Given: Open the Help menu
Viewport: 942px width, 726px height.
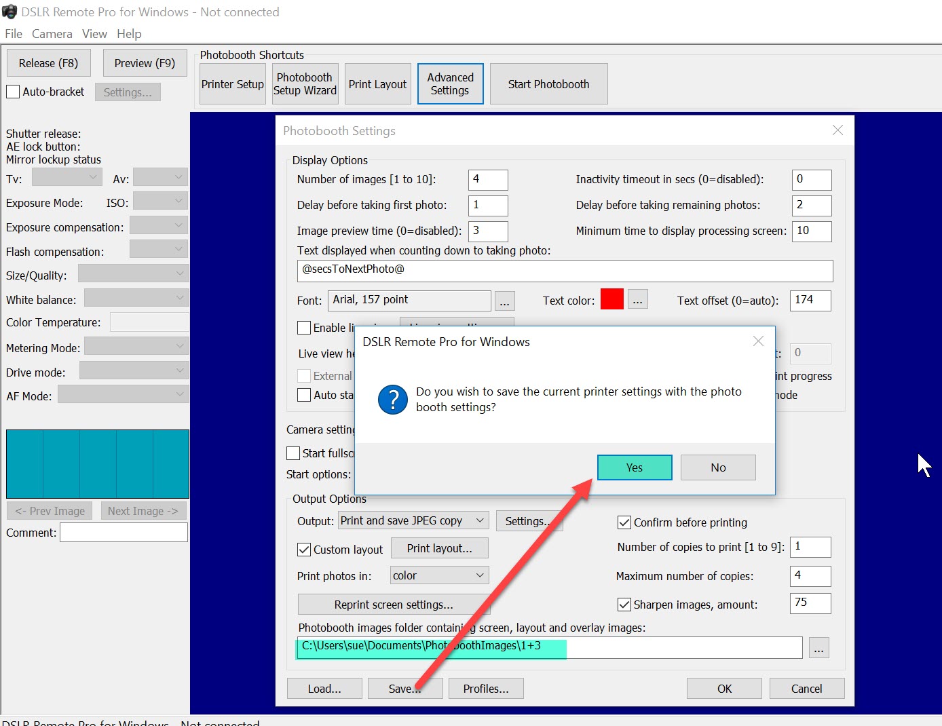Looking at the screenshot, I should click(x=129, y=34).
